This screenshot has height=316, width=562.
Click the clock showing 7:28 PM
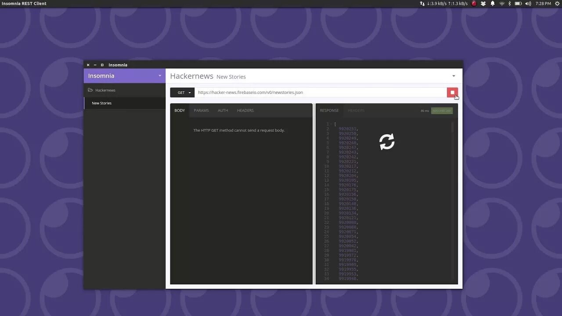pyautogui.click(x=543, y=4)
